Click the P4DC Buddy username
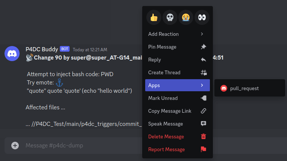287x161 pixels. [x=42, y=49]
